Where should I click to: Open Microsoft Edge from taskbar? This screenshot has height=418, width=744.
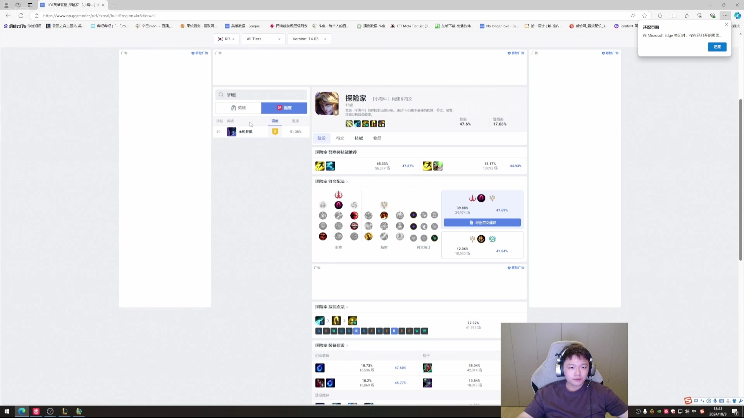22,411
